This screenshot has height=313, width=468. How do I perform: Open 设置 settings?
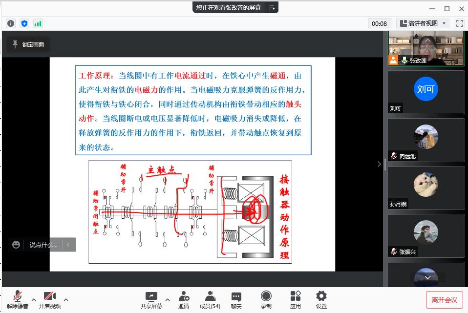pos(321,300)
